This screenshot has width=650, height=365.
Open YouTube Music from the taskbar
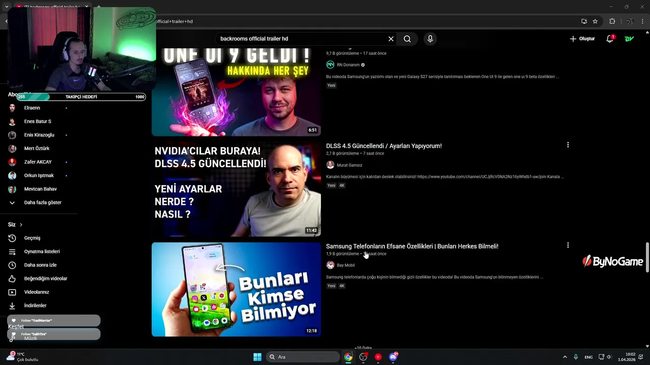pos(378,357)
